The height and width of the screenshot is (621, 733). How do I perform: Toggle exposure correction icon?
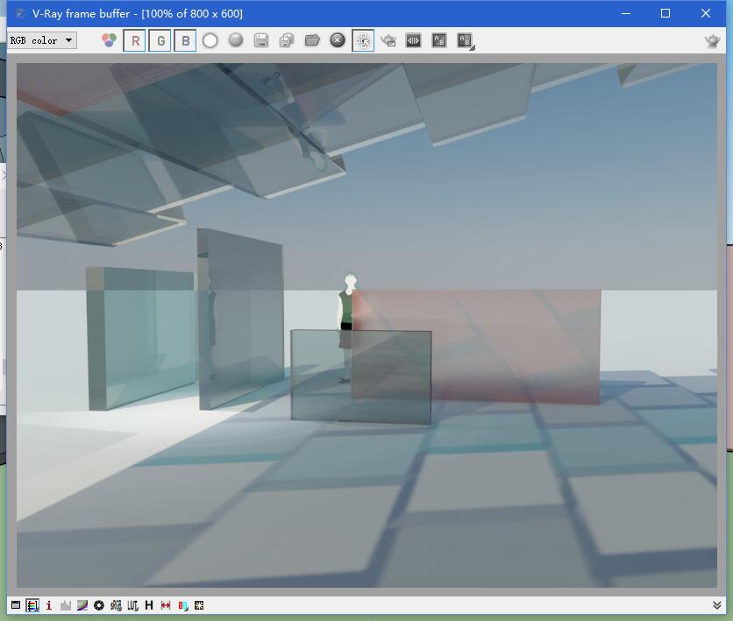98,605
